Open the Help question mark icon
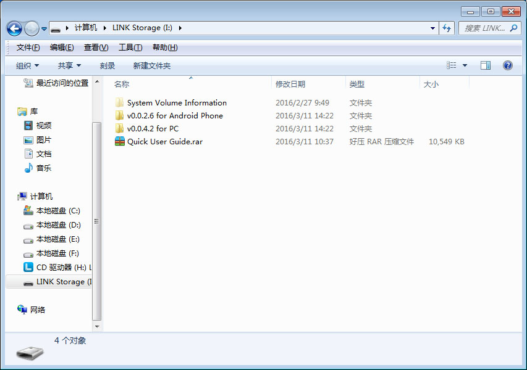 pos(507,65)
